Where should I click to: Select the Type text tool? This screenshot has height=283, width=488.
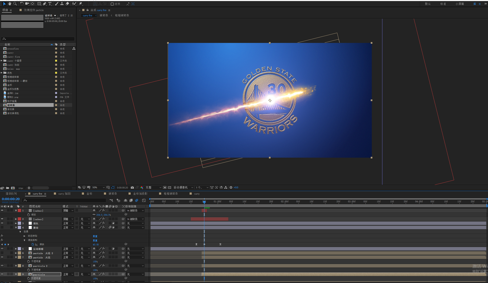(x=50, y=4)
